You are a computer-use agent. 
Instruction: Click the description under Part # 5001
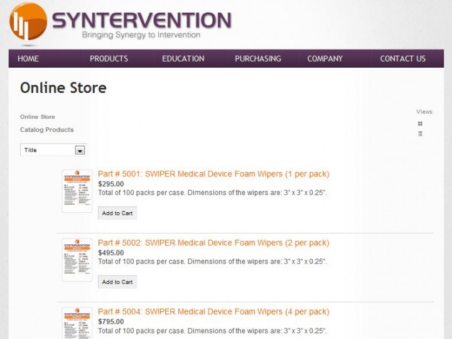(x=212, y=193)
